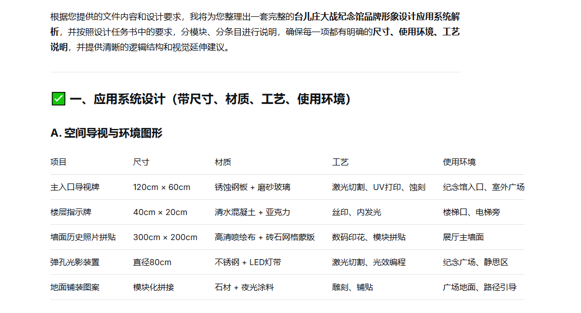Select cell '激光切割、UV打印、蚀刻'

378,187
